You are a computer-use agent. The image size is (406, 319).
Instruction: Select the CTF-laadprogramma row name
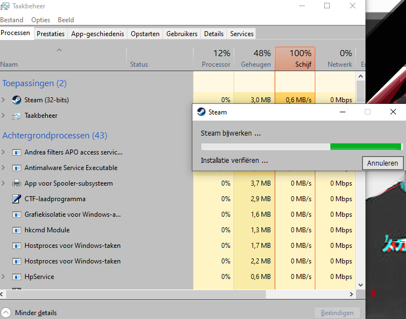coord(55,199)
